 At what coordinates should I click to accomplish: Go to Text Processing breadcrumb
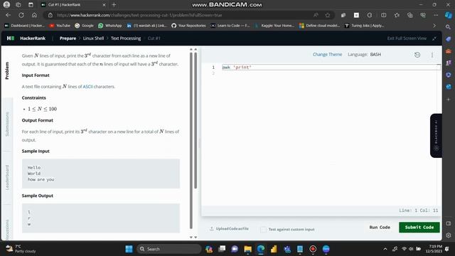tap(126, 38)
